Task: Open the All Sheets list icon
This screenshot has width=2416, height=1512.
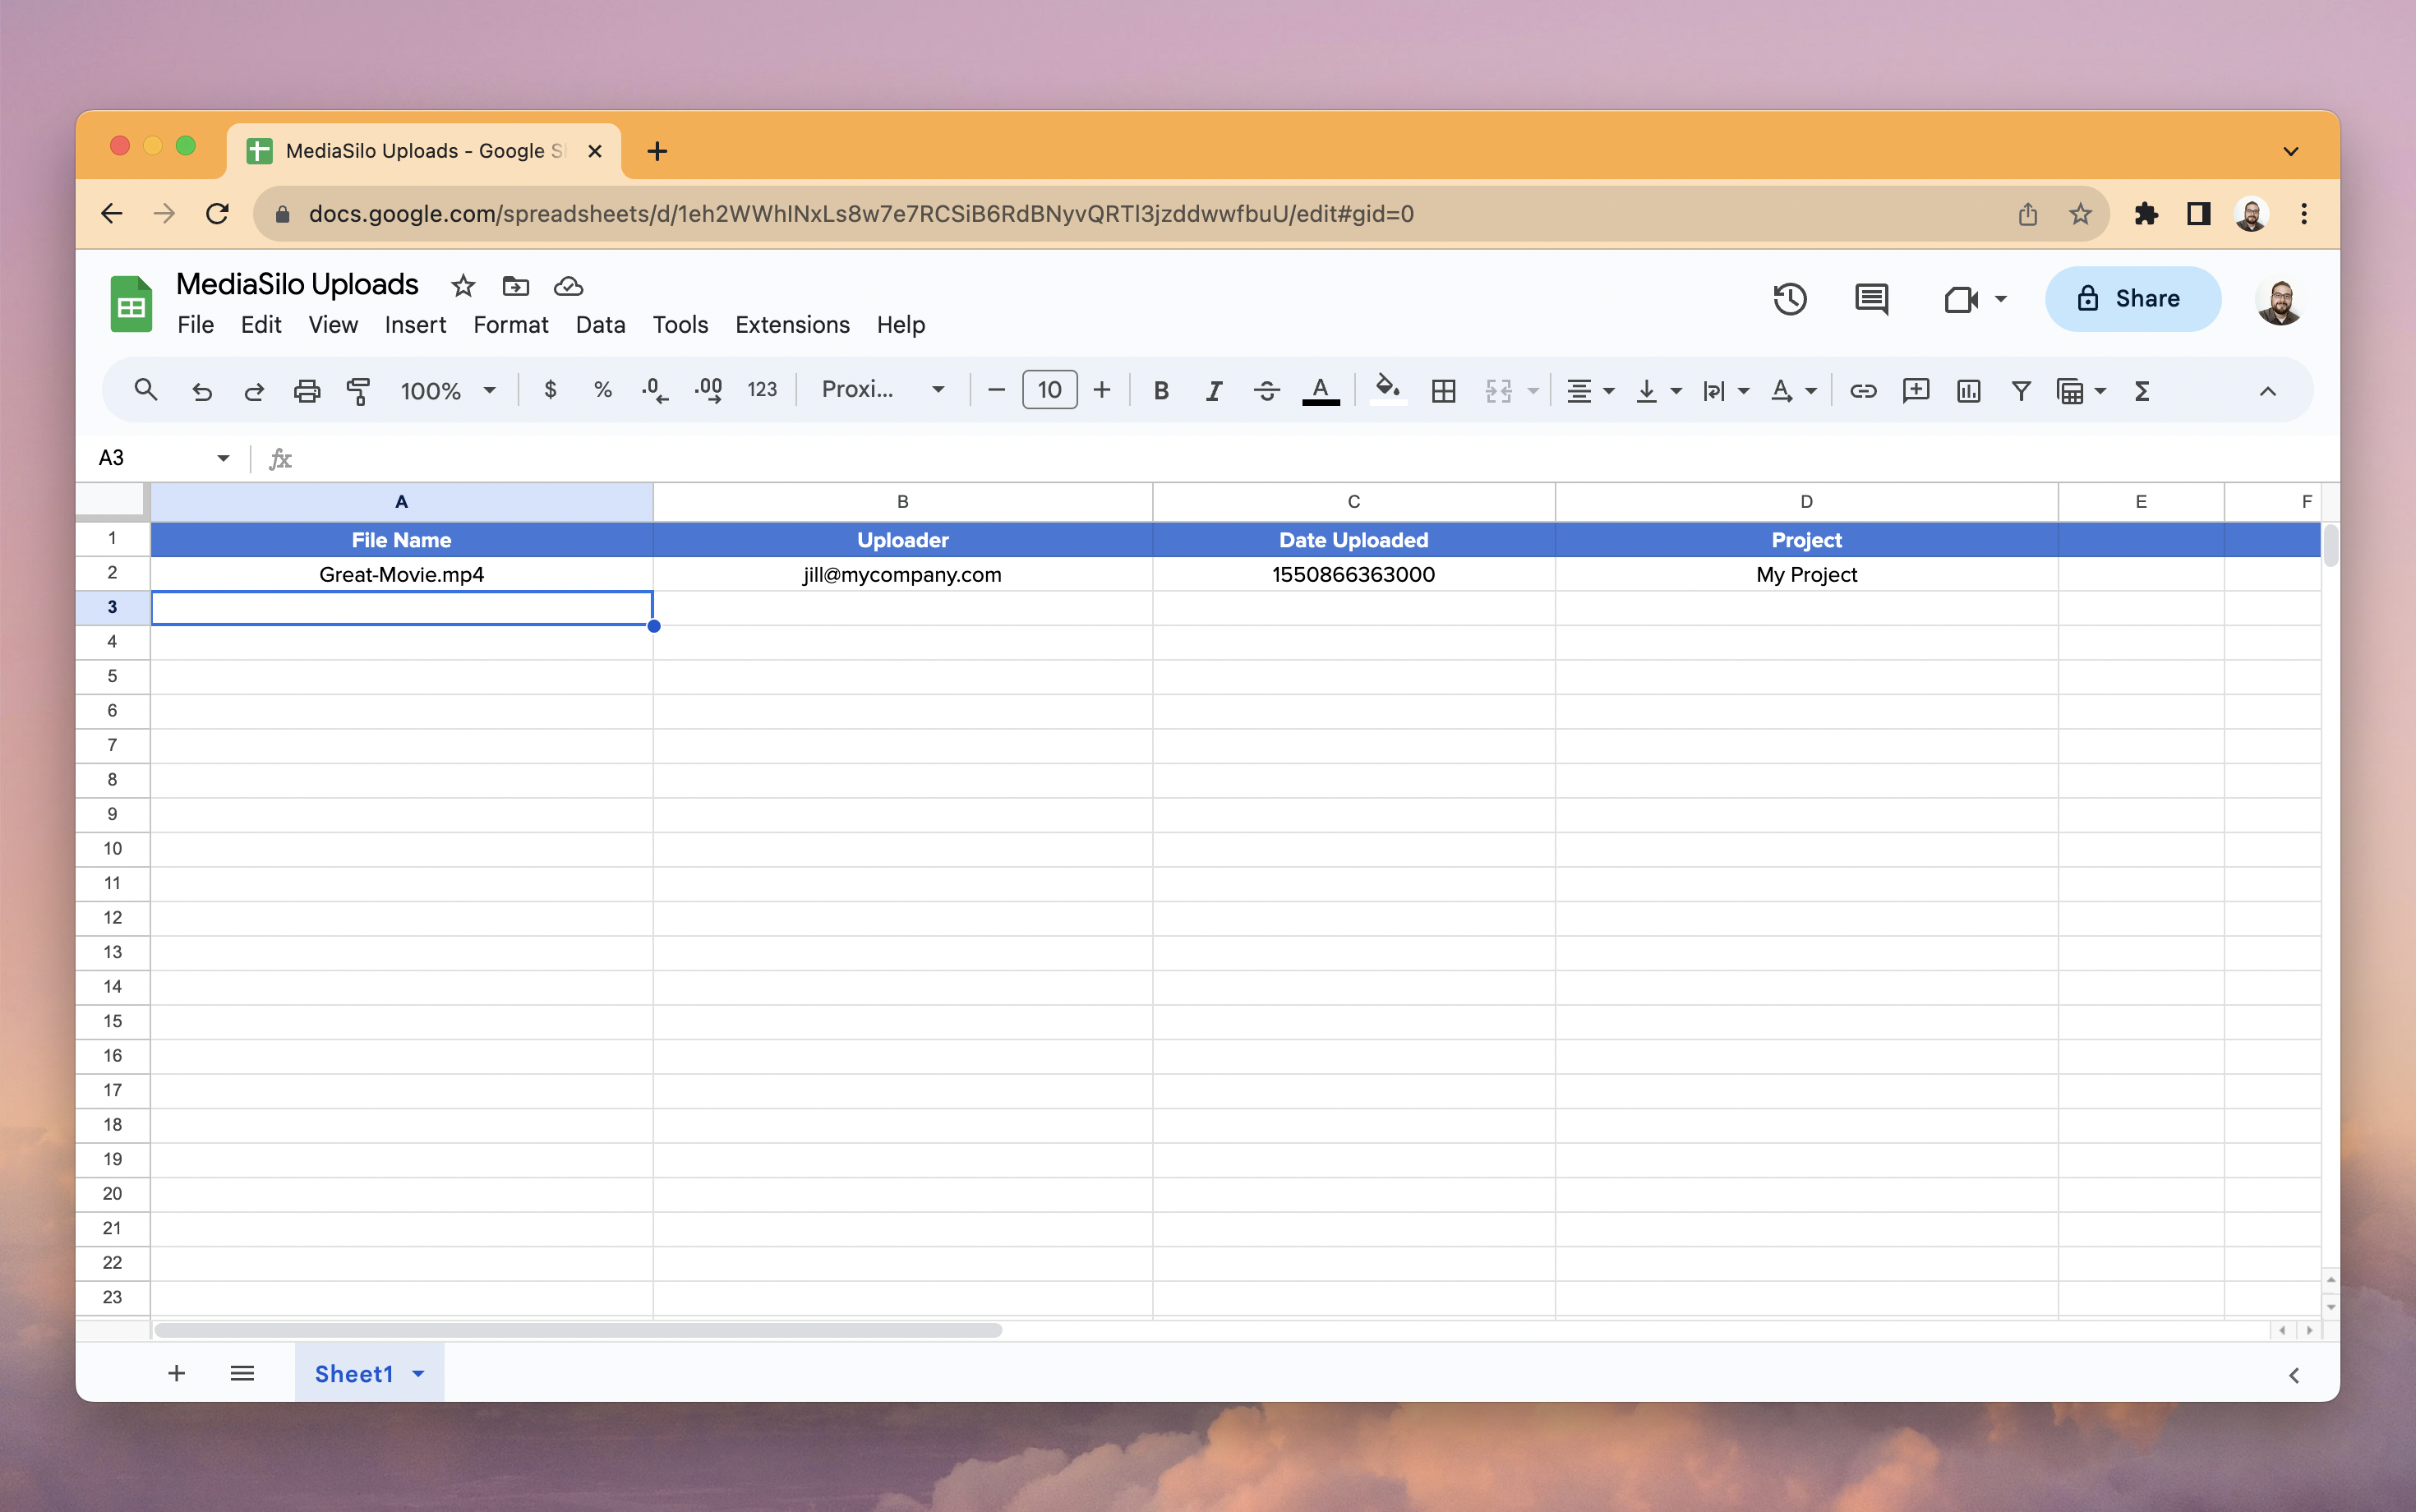Action: [x=242, y=1373]
